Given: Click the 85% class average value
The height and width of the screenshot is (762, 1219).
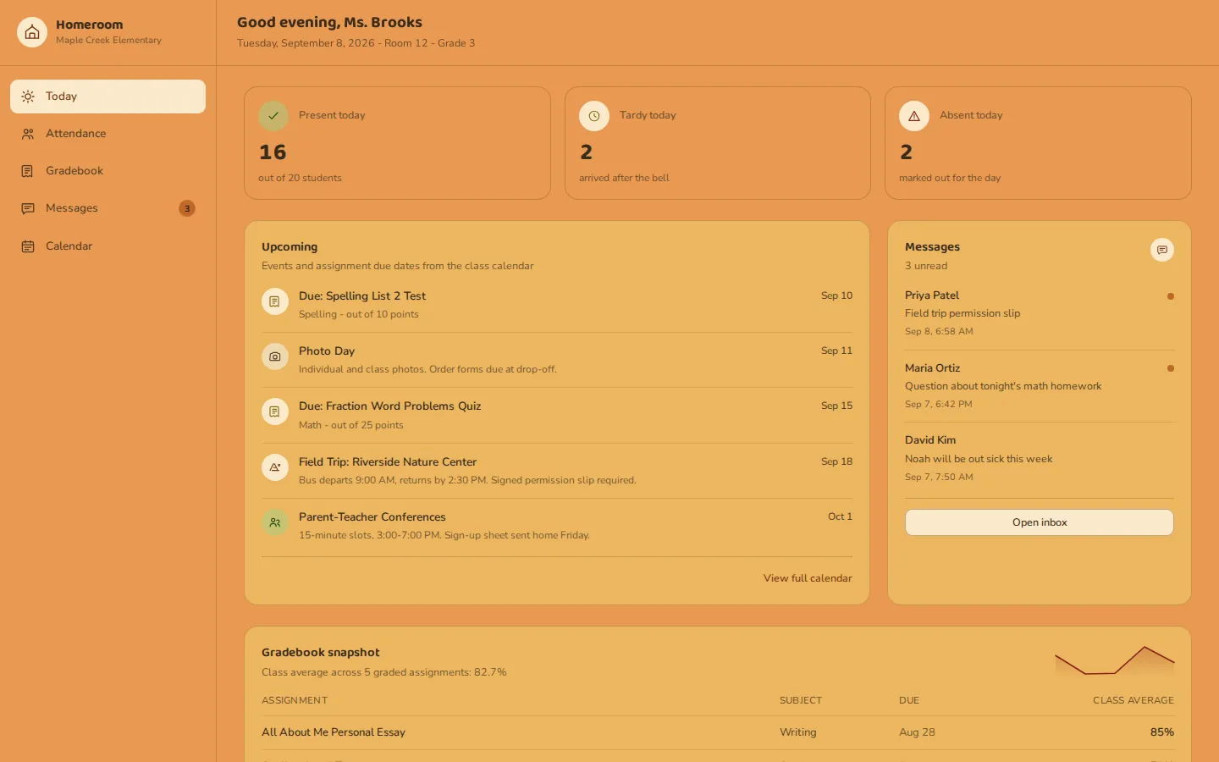Looking at the screenshot, I should tap(1161, 732).
